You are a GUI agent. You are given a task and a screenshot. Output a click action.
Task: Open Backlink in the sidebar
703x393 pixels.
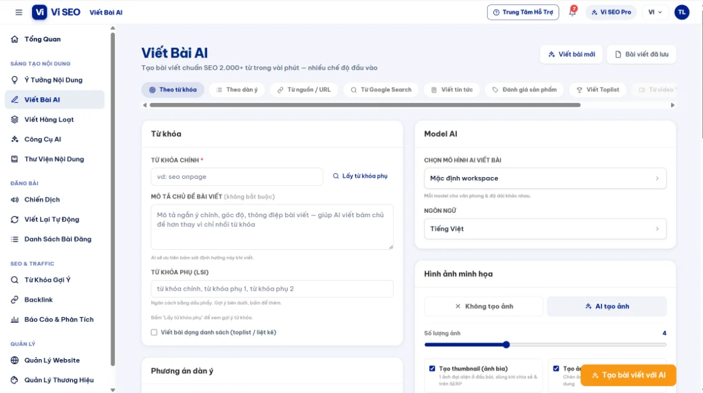coord(55,299)
